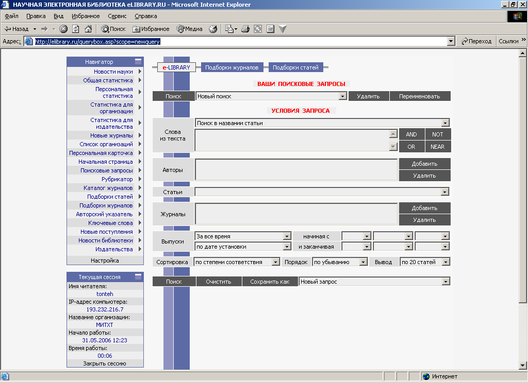Click Добавить next to Авторы
528x383 pixels.
tap(425, 164)
